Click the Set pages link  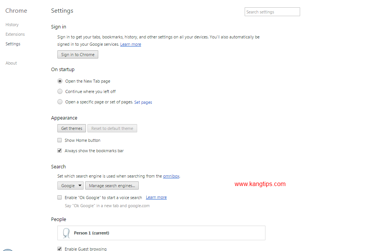143,102
